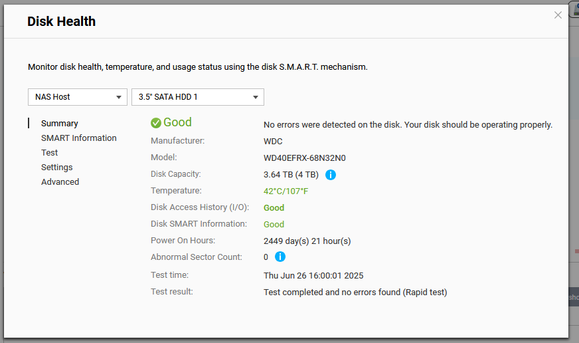Click the model number WD40EFRX-68N32N0

tap(305, 158)
